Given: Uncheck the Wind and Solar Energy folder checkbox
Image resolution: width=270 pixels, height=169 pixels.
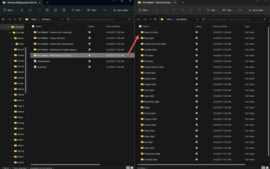Looking at the screenshot, I should point(32,55).
